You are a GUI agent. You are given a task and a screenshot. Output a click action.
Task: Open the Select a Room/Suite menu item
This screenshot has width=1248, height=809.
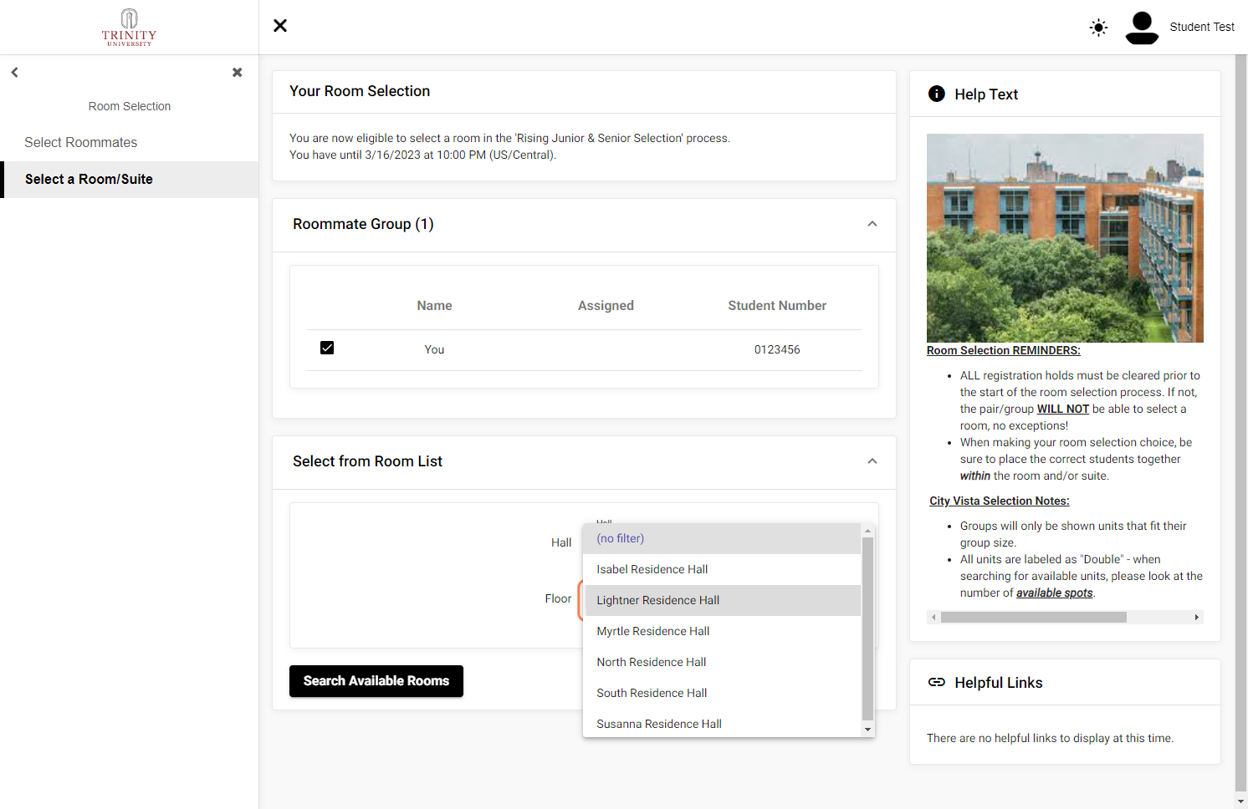coord(129,179)
